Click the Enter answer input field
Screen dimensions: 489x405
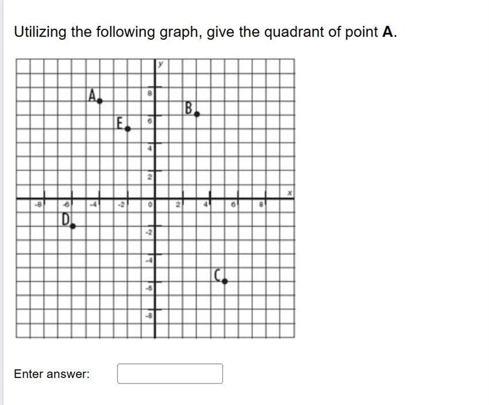pyautogui.click(x=170, y=373)
